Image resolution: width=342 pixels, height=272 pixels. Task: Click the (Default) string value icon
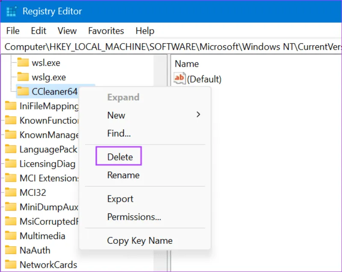(180, 79)
